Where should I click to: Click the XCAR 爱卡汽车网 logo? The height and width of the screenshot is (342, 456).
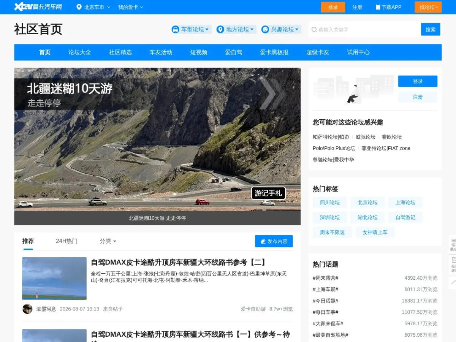(x=38, y=7)
